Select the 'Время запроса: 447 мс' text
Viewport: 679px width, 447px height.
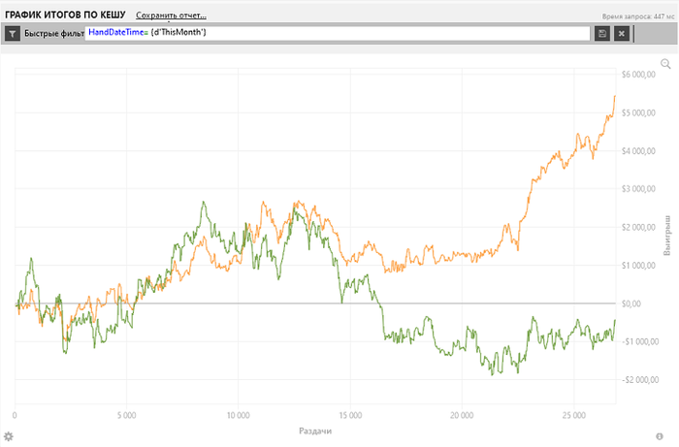coord(638,16)
